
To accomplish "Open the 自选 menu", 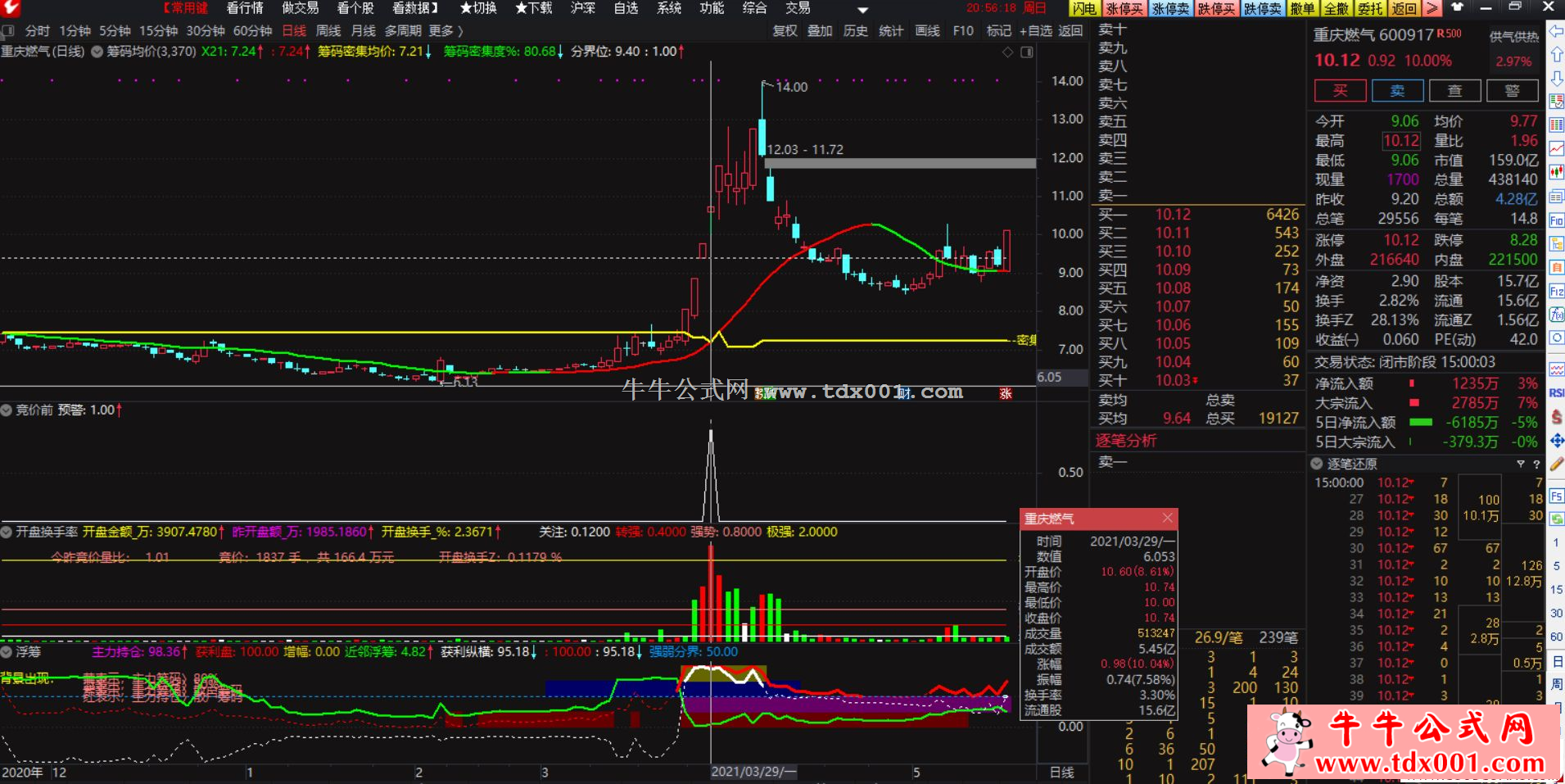I will coord(626,8).
